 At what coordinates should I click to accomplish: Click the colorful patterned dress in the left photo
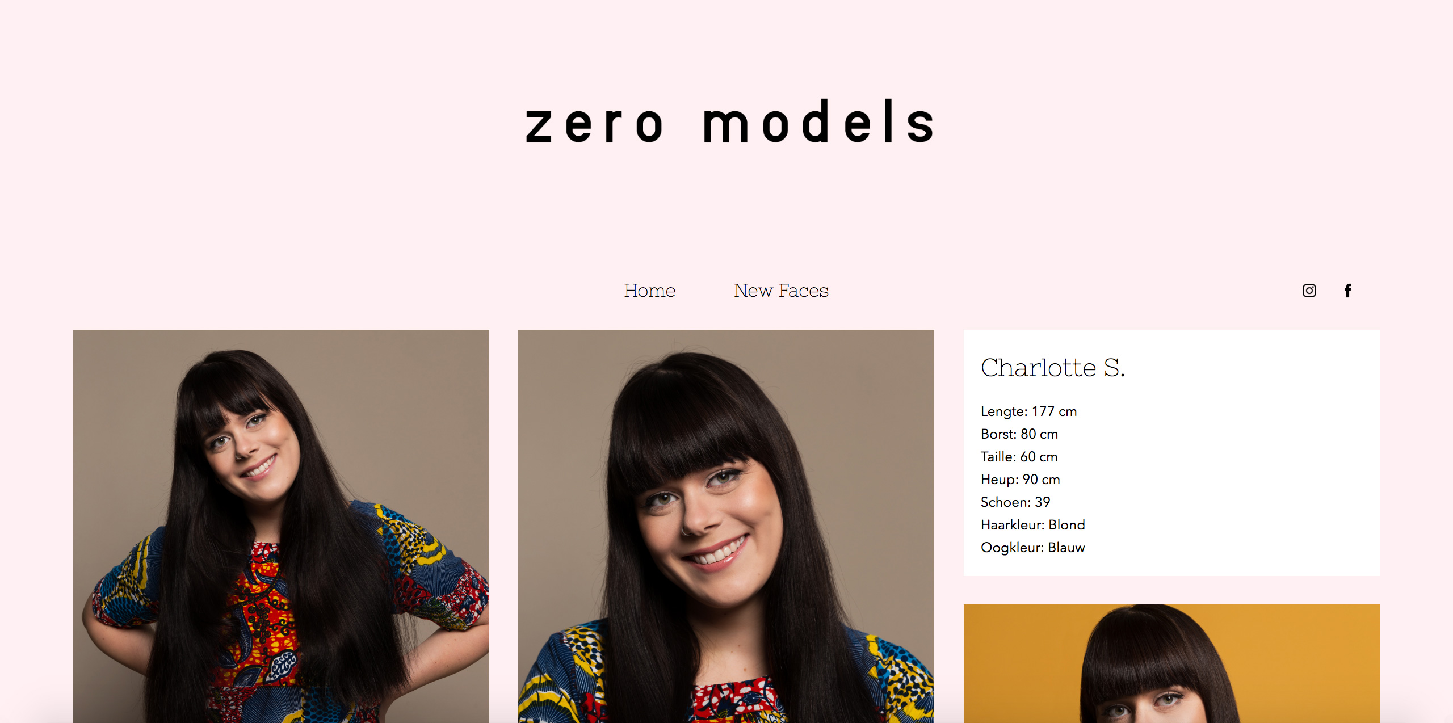click(x=267, y=630)
